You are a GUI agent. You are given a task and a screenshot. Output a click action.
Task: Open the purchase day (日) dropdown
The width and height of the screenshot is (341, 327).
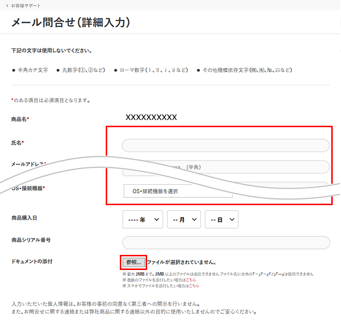[222, 219]
